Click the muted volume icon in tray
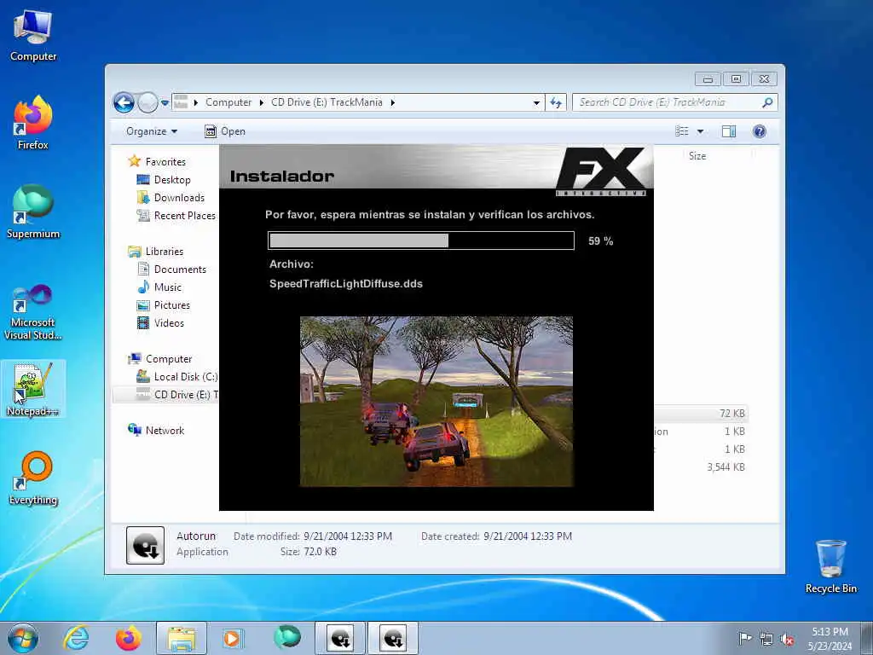This screenshot has height=655, width=873. (787, 639)
